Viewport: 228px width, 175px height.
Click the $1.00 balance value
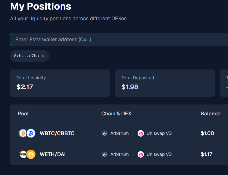(207, 133)
